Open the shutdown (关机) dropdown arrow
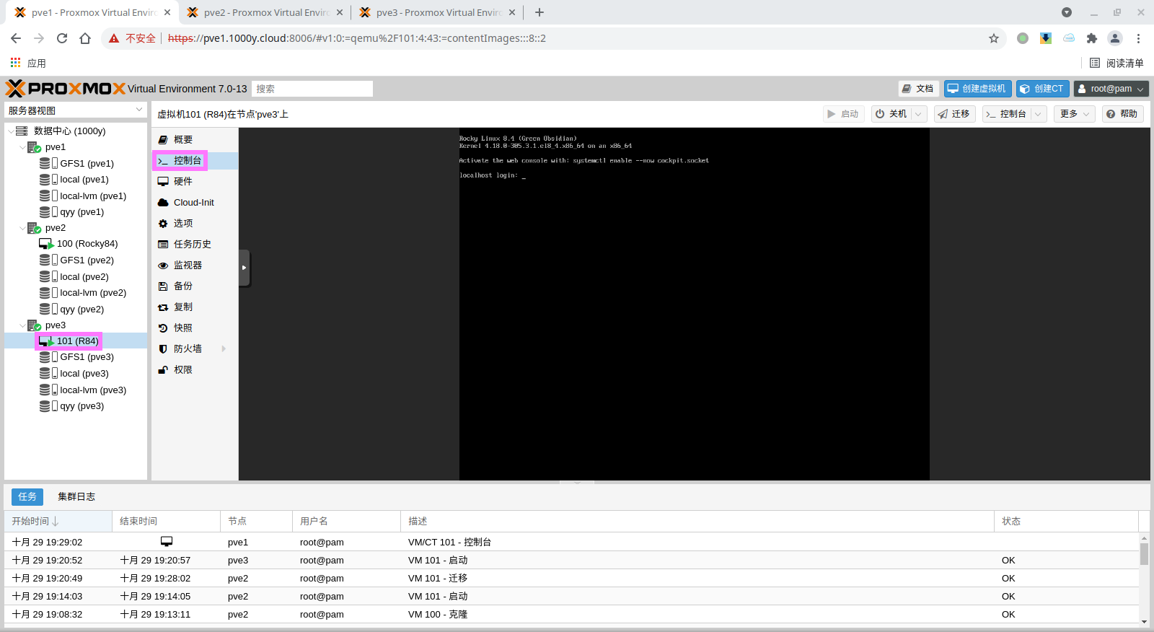The width and height of the screenshot is (1154, 632). click(x=918, y=114)
